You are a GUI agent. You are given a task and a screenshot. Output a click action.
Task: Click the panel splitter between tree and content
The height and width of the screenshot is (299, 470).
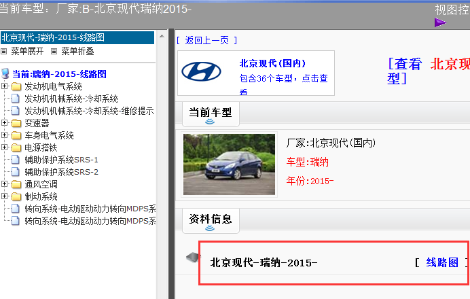coord(171,164)
